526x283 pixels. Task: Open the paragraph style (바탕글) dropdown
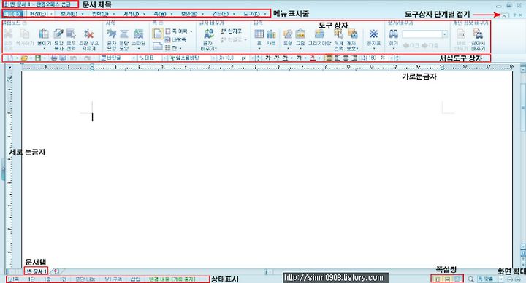coord(134,58)
